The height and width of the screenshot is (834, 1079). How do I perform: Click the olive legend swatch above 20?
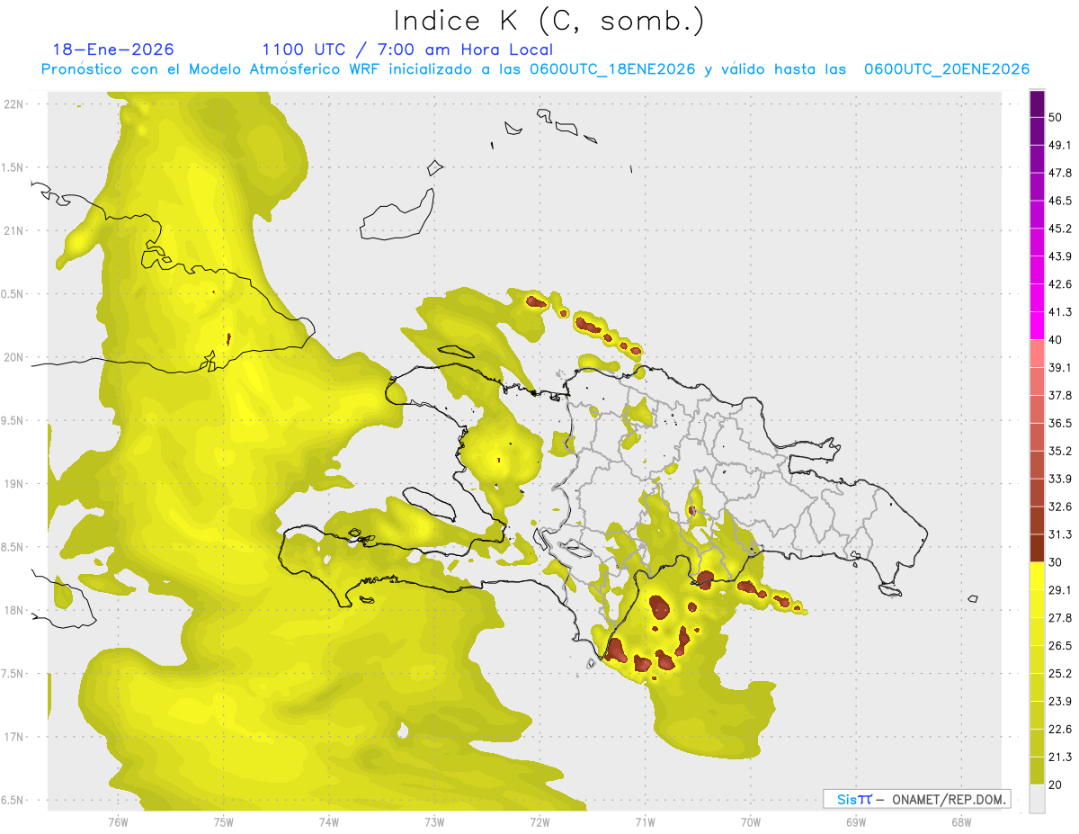point(1038,770)
